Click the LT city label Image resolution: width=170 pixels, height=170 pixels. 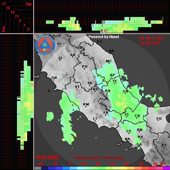[95, 119]
